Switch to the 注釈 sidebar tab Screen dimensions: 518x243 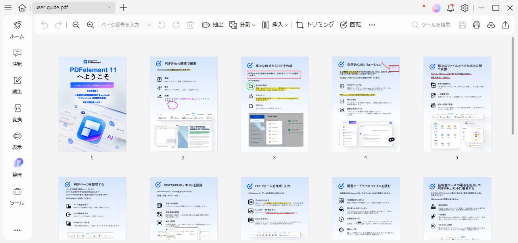[17, 58]
